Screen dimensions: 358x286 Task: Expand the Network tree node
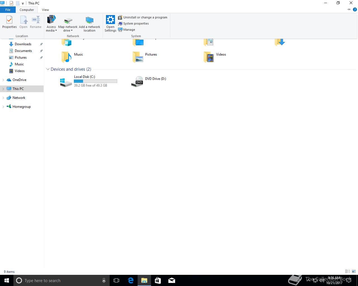click(x=3, y=98)
